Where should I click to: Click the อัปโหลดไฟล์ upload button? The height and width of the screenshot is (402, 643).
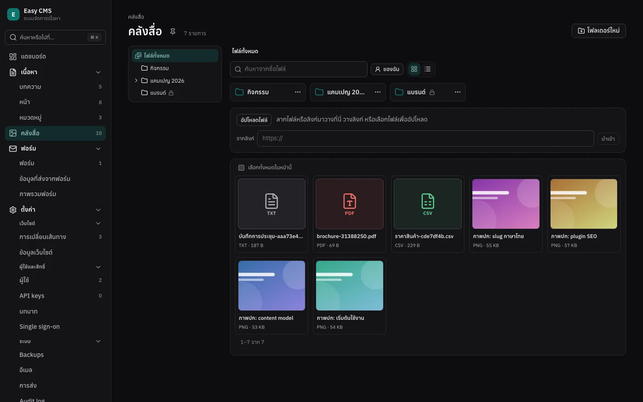254,120
